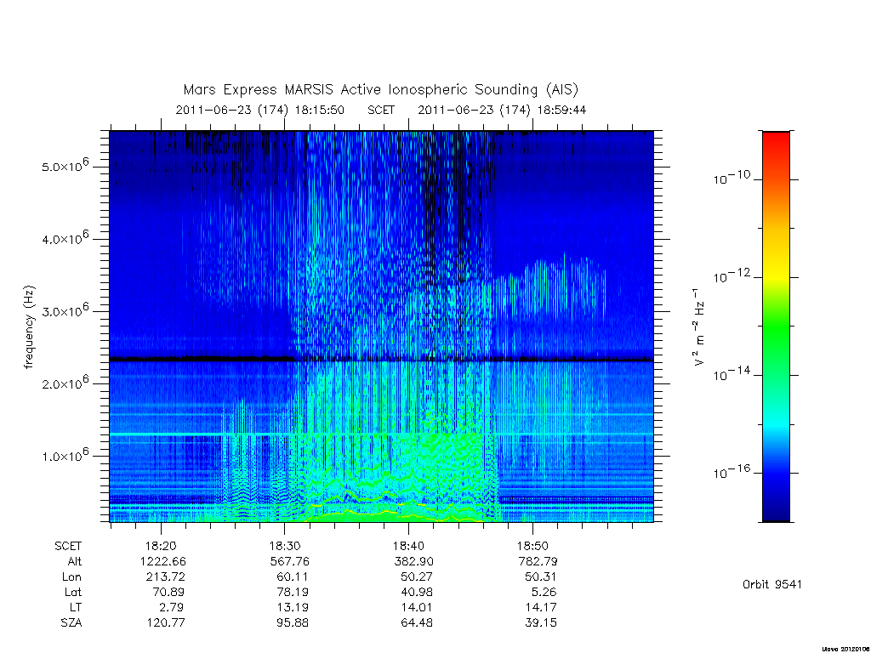Click latitude value 5.26
871x653 pixels.
tap(544, 592)
